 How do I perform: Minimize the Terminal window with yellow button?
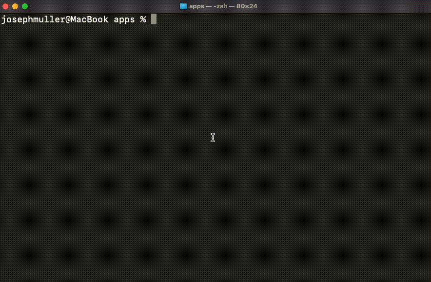[15, 6]
